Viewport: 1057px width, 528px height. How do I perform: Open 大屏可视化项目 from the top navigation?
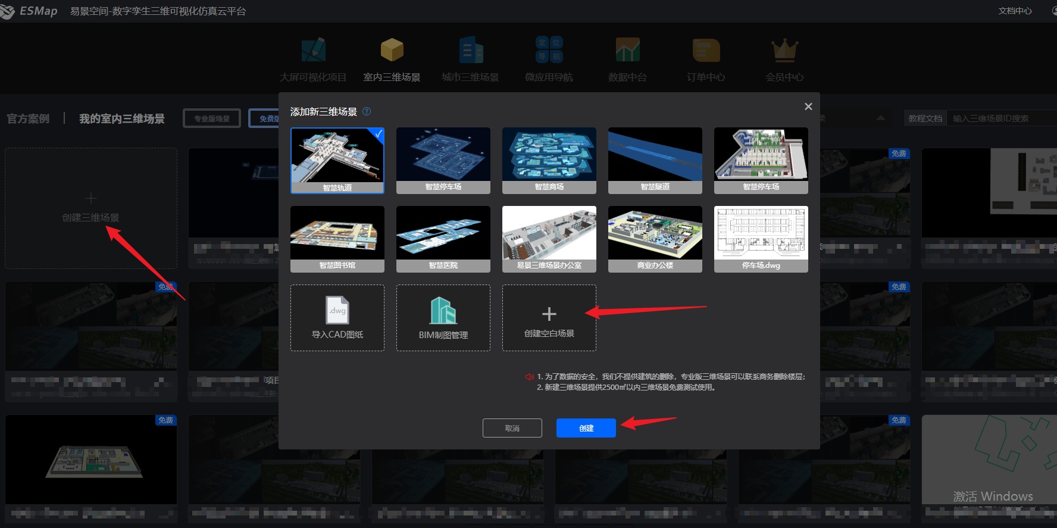313,60
